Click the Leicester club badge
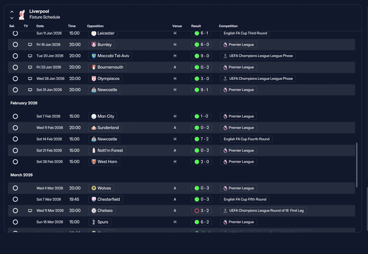Screen dimensions: 368x254 click(x=93, y=33)
